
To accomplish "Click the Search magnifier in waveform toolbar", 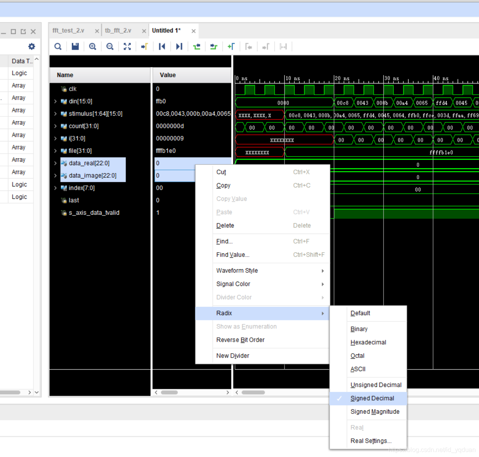I will (x=58, y=47).
